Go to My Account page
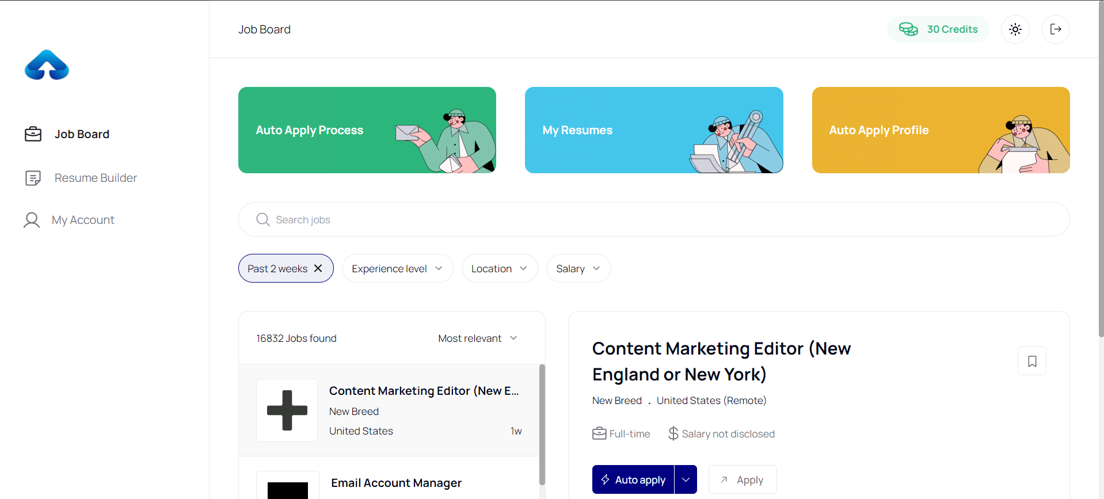1104x499 pixels. pyautogui.click(x=83, y=220)
